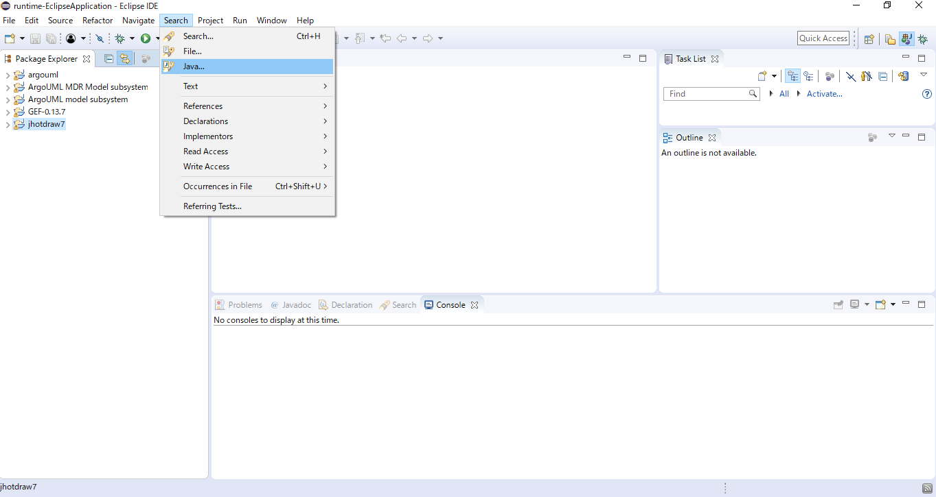
Task: Switch to the Problems tab
Action: coord(238,305)
